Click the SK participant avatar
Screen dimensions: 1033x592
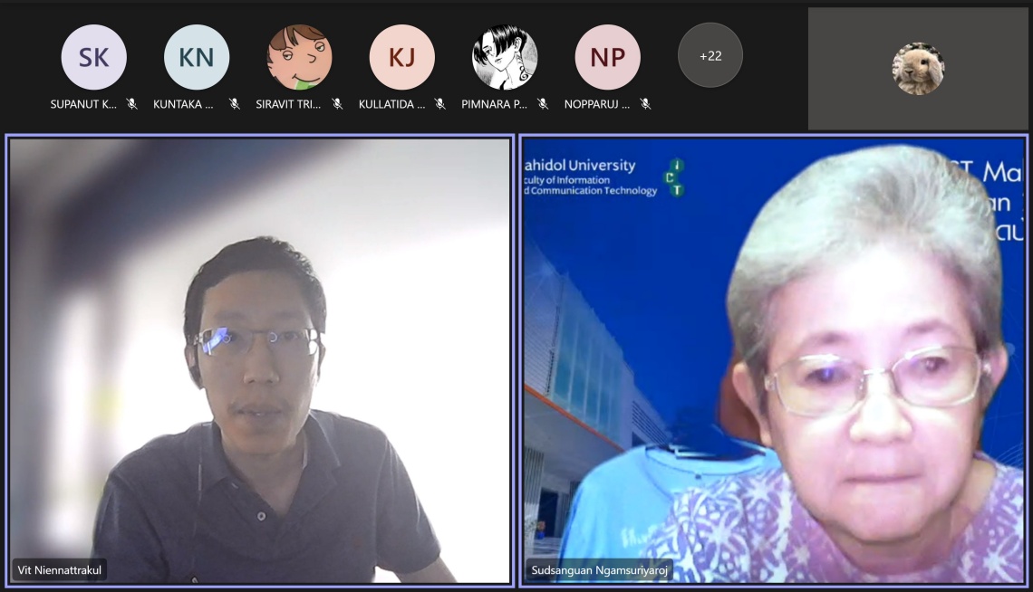click(x=93, y=57)
